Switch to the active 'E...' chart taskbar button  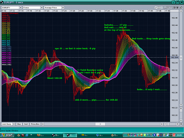tap(70, 135)
